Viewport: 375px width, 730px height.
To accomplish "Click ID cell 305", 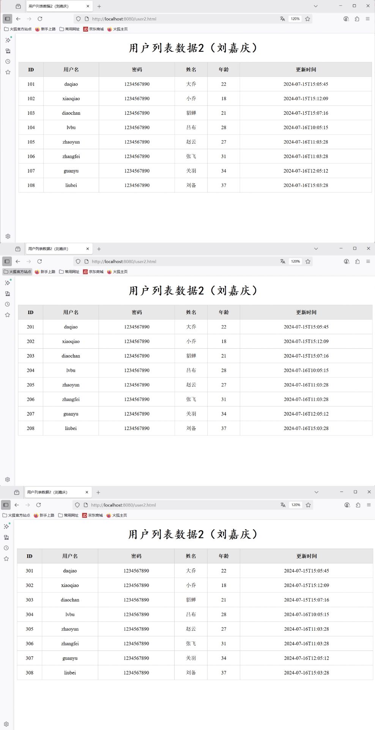I will (30, 629).
